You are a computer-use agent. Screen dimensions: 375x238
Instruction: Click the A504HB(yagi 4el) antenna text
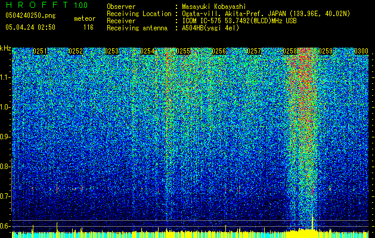pos(210,28)
